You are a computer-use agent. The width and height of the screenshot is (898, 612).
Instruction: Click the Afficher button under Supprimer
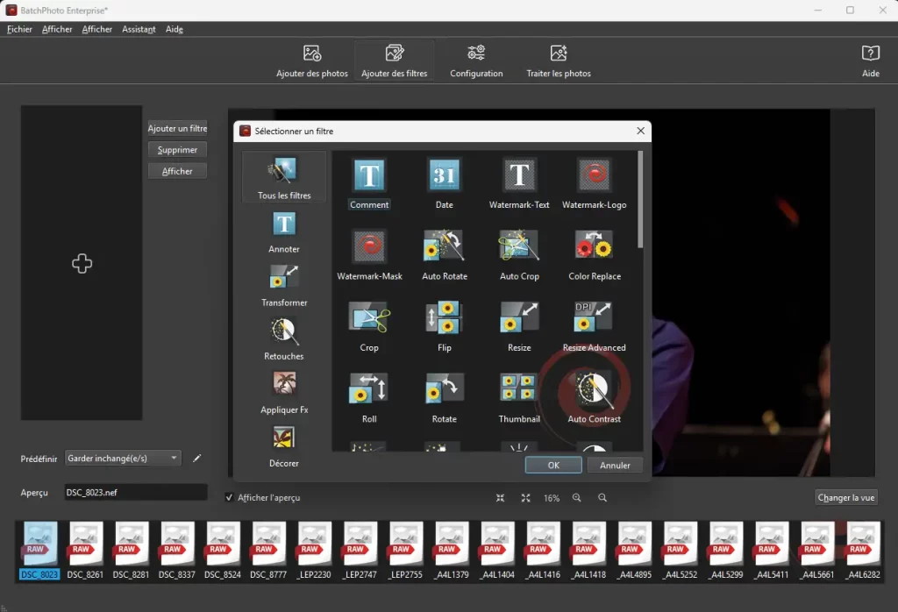coord(177,171)
